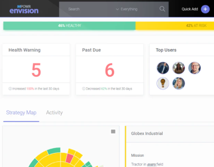Click 'Increased 100% in the last 30 days'
The width and height of the screenshot is (214, 167).
(x=36, y=89)
